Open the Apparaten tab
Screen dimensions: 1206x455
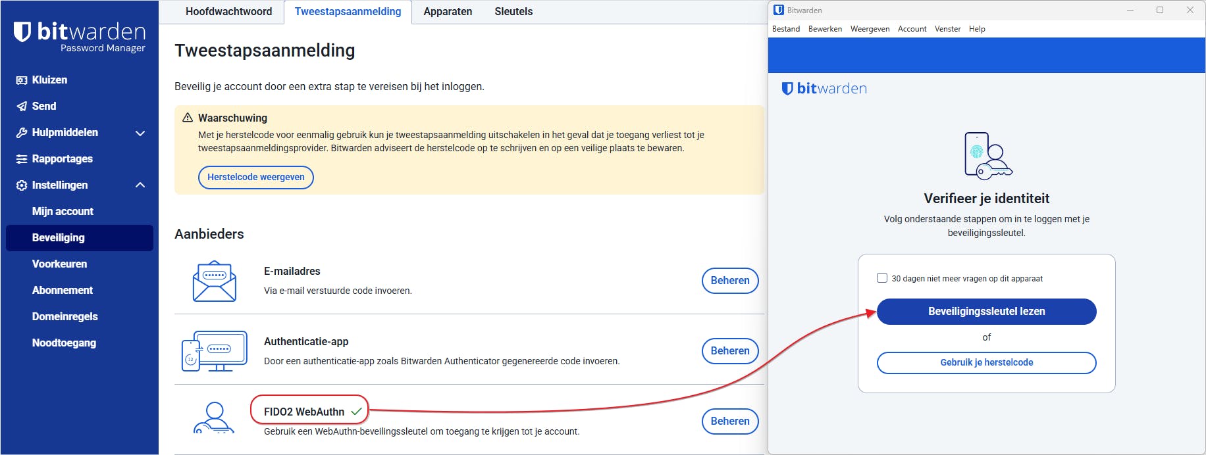tap(448, 12)
